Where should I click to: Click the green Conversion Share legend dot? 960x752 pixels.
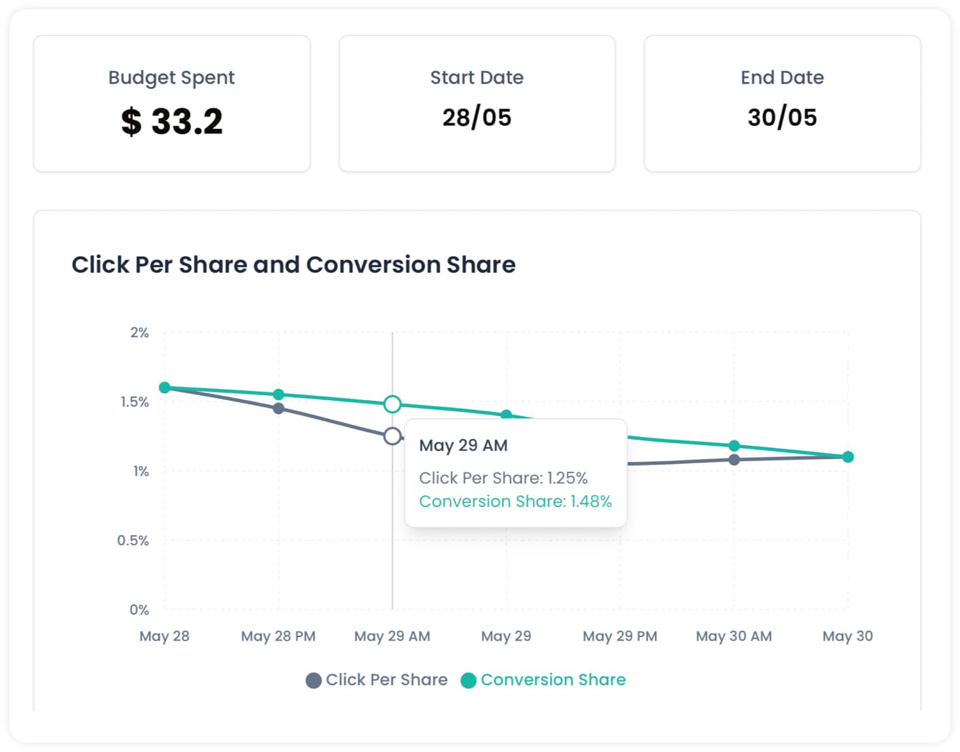(469, 680)
